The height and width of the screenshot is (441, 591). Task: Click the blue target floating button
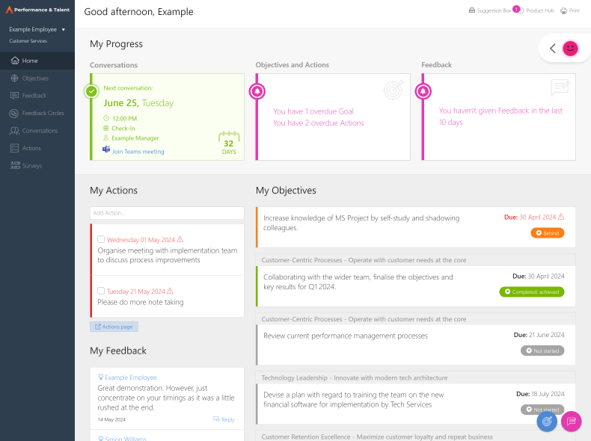coord(547,422)
